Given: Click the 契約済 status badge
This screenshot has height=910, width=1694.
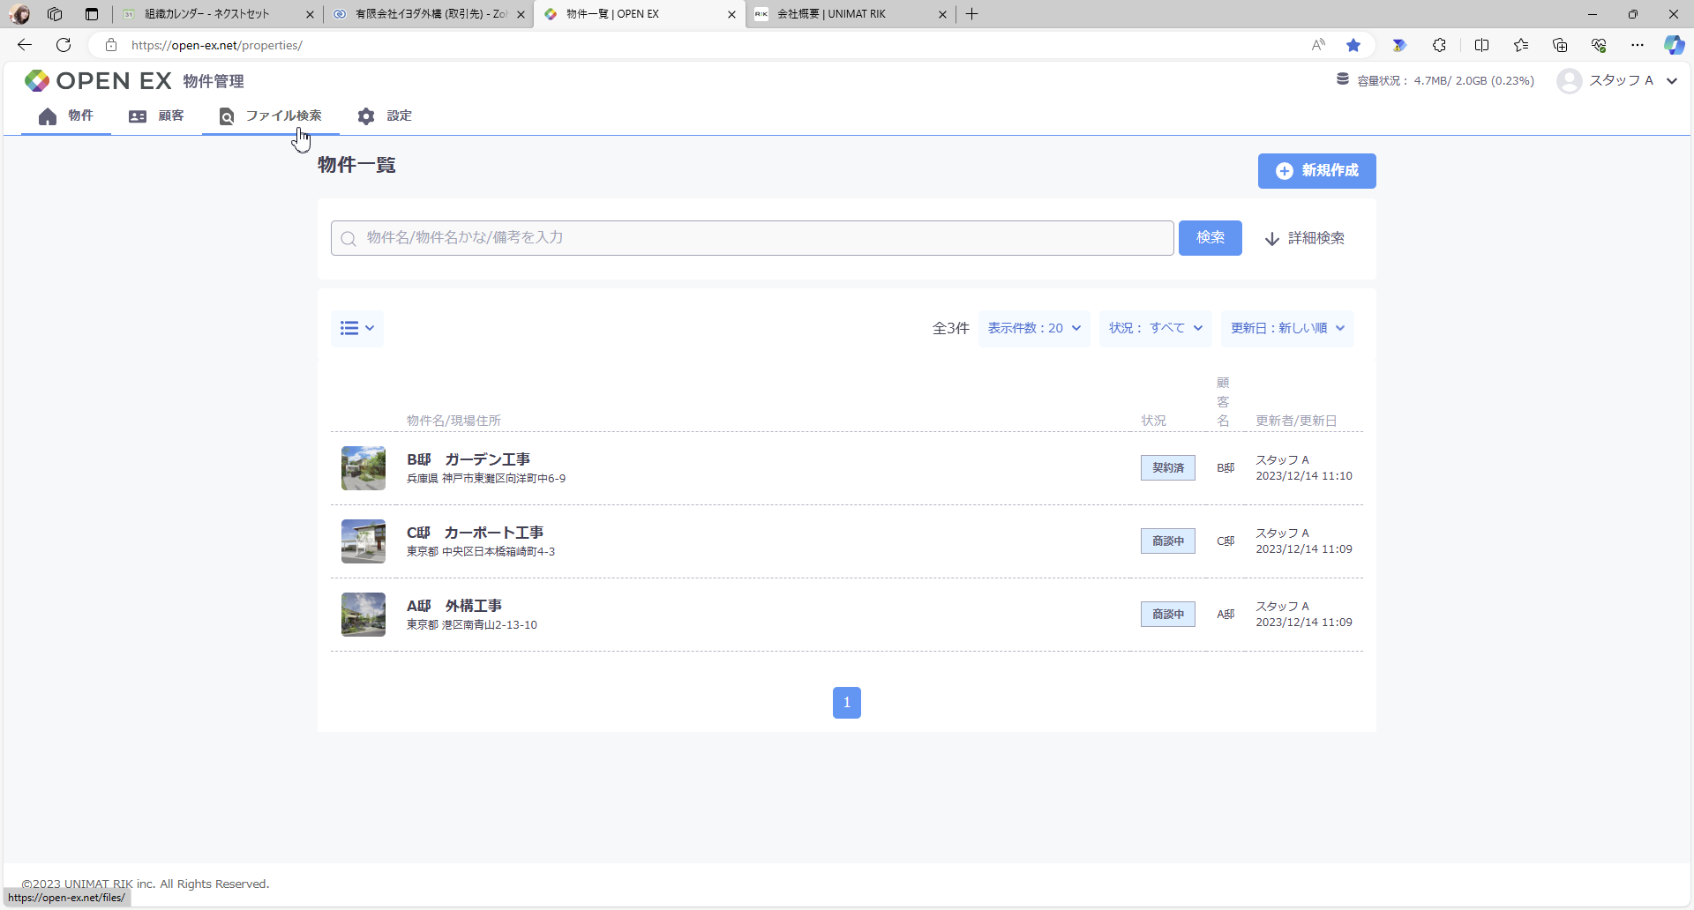Looking at the screenshot, I should pyautogui.click(x=1167, y=468).
